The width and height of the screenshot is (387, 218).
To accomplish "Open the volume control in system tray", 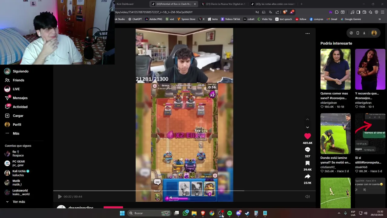I will 366,213.
